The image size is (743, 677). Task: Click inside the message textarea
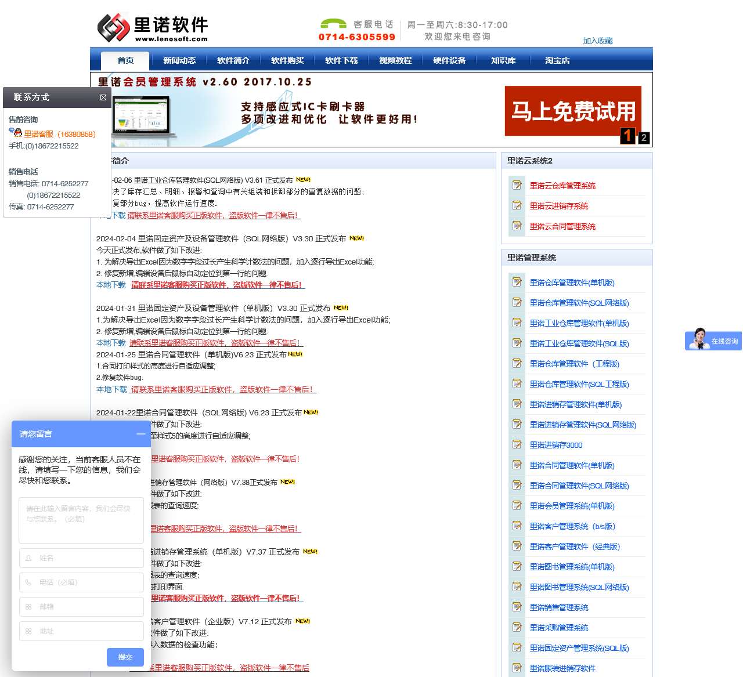[81, 519]
